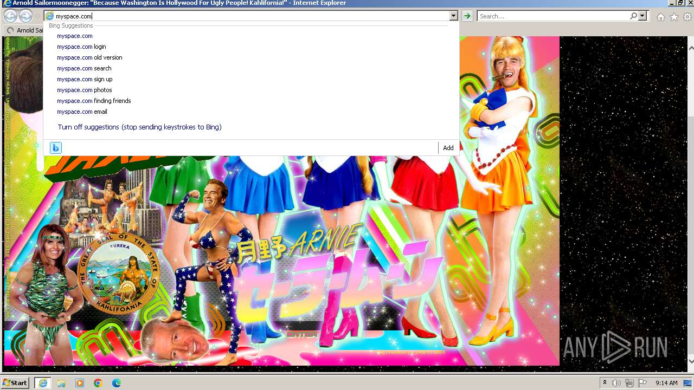Click the Action Center flag icon
Screen dimensions: 694x390
coord(642,383)
